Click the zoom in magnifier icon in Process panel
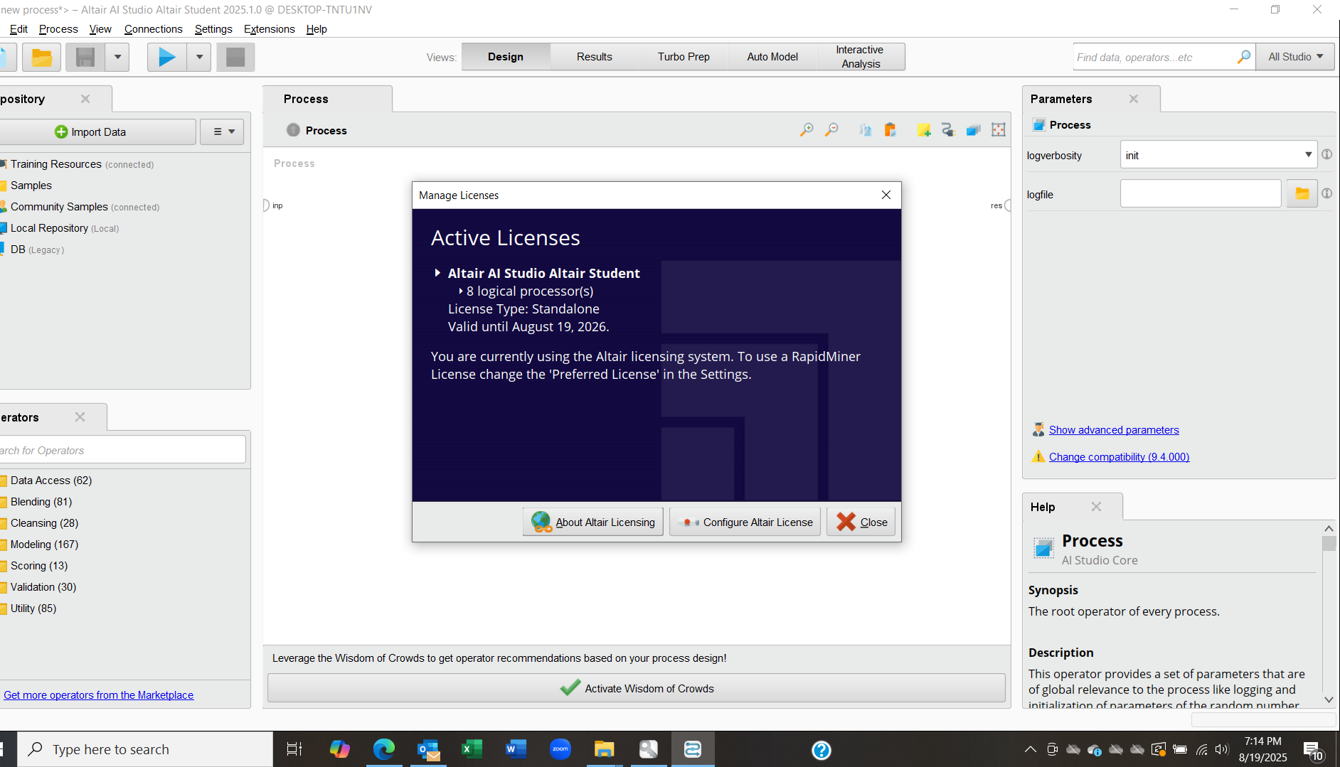Image resolution: width=1340 pixels, height=767 pixels. point(807,130)
